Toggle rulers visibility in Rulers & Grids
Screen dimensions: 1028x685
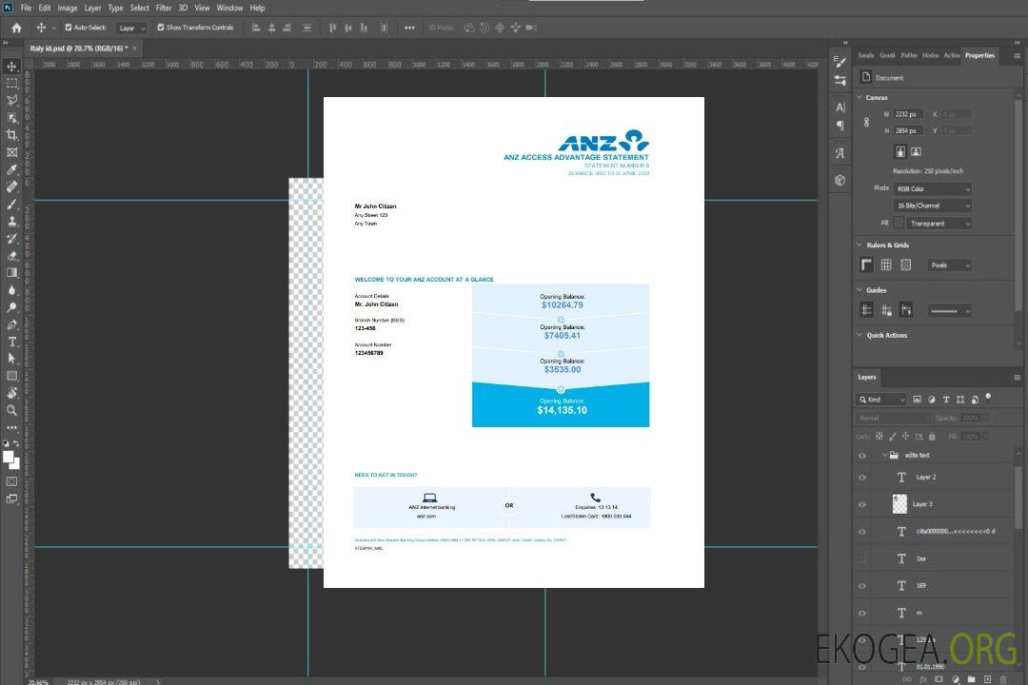coord(867,264)
